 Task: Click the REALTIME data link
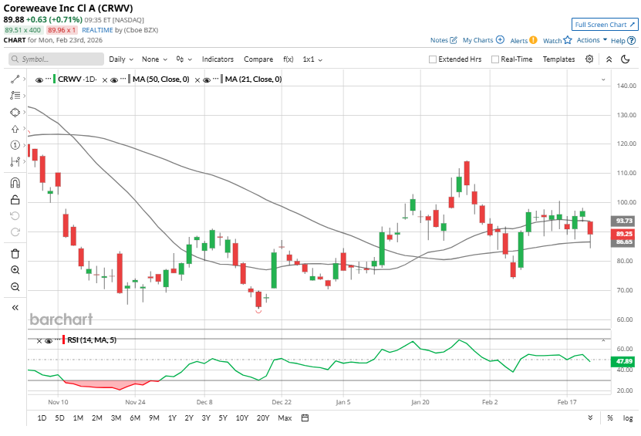[97, 30]
